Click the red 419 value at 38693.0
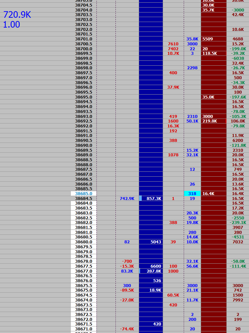This screenshot has height=333, width=249. pos(173,116)
